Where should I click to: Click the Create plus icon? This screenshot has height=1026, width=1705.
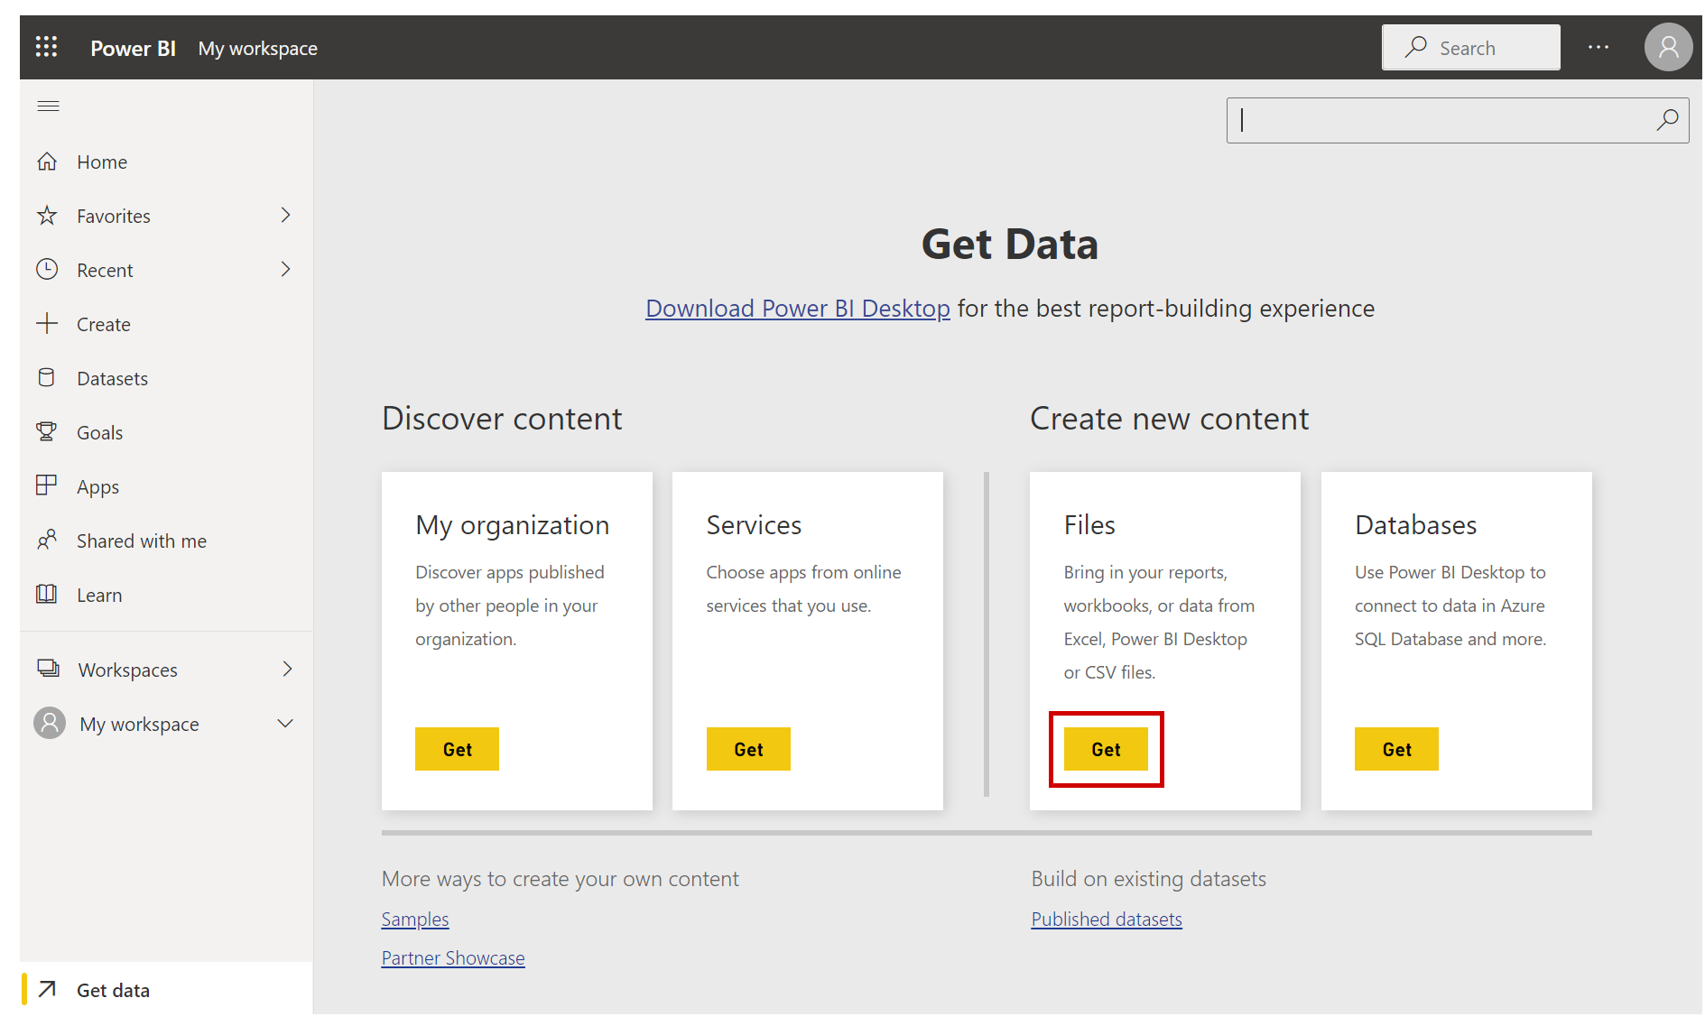48,323
